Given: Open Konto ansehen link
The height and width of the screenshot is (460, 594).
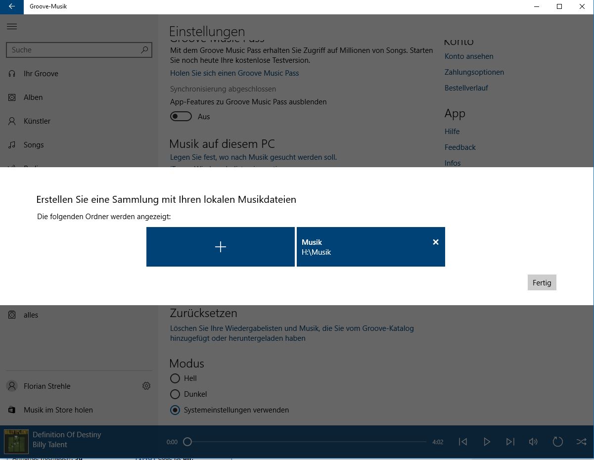Looking at the screenshot, I should (x=469, y=56).
